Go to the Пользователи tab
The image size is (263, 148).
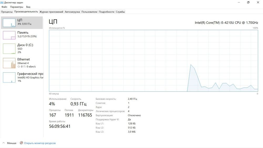click(89, 12)
